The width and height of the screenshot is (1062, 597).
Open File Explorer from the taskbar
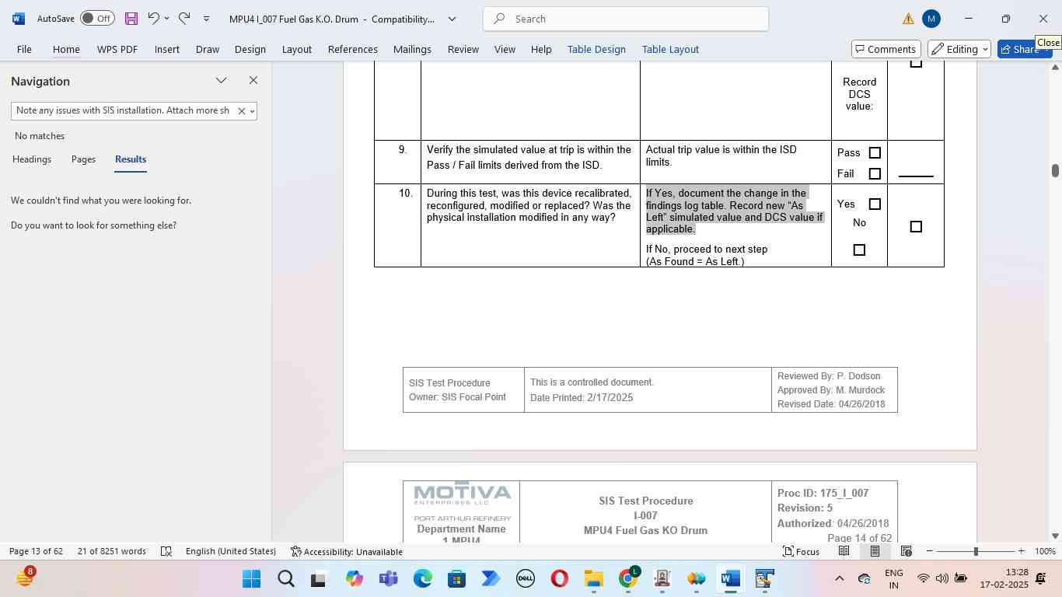(593, 579)
